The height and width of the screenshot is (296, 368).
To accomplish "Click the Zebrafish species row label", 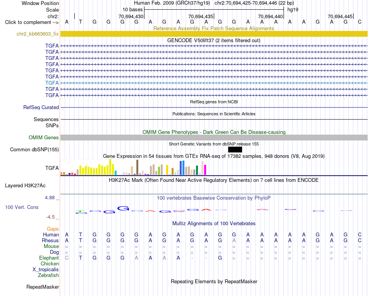I will (48, 275).
